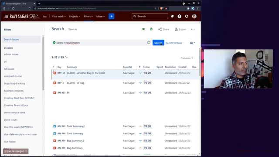Click the task type icon for AN-360

click(x=54, y=133)
